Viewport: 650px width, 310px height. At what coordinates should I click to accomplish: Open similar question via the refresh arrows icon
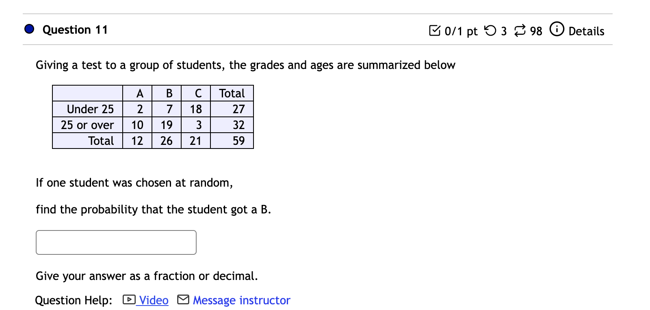coord(519,30)
